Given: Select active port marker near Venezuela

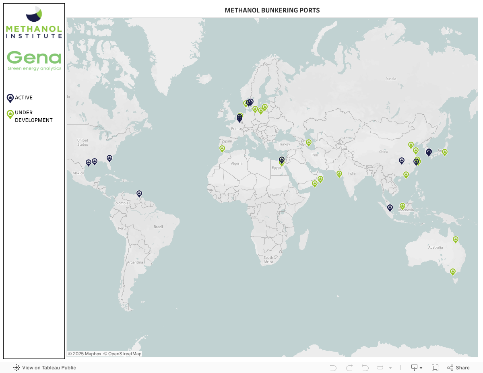Looking at the screenshot, I should [139, 194].
